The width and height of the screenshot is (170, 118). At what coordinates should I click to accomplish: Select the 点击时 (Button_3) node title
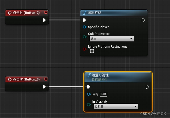pos(26,79)
